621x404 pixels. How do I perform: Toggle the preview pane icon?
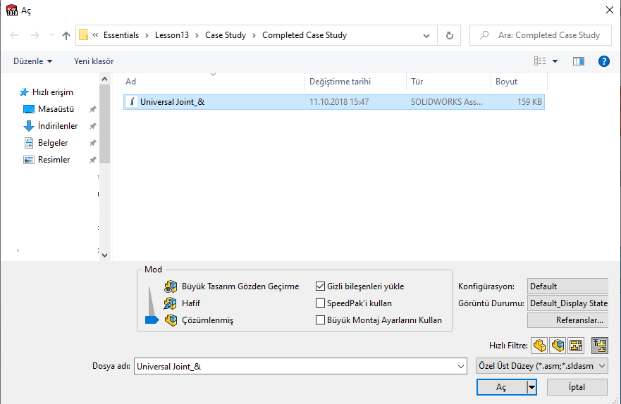click(579, 61)
